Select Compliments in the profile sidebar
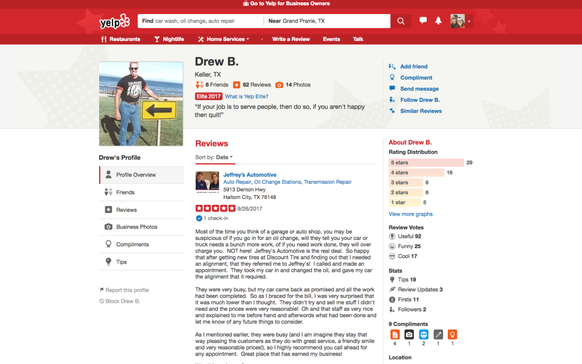Viewport: 582px width, 364px height. (x=141, y=244)
